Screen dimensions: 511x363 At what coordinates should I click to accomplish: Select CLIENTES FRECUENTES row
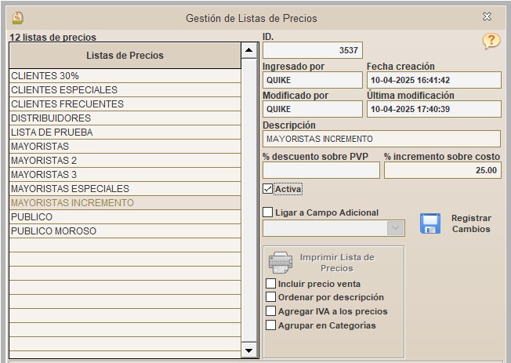click(x=125, y=103)
